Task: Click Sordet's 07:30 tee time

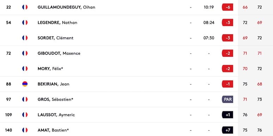Action: point(209,38)
